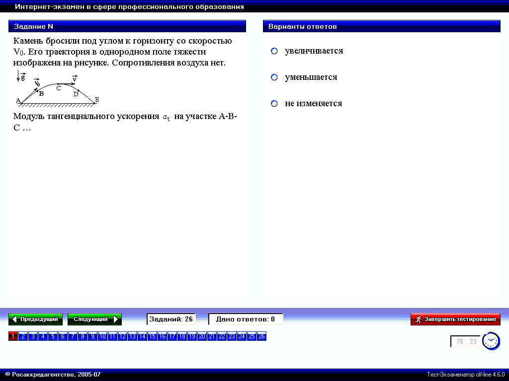This screenshot has width=509, height=381.
Task: Select the answer 'уменьшается'
Action: click(274, 77)
